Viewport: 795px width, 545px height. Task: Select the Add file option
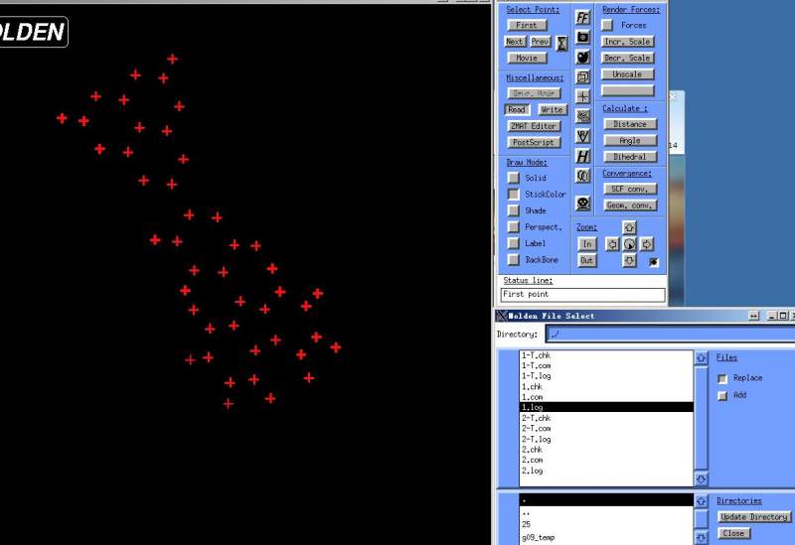tap(722, 395)
